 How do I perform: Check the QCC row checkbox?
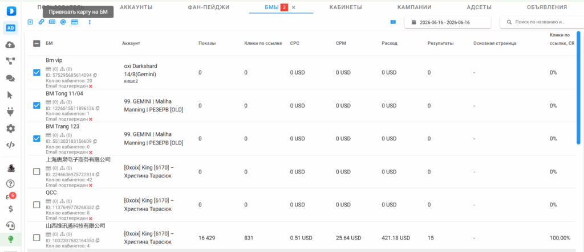click(x=36, y=205)
